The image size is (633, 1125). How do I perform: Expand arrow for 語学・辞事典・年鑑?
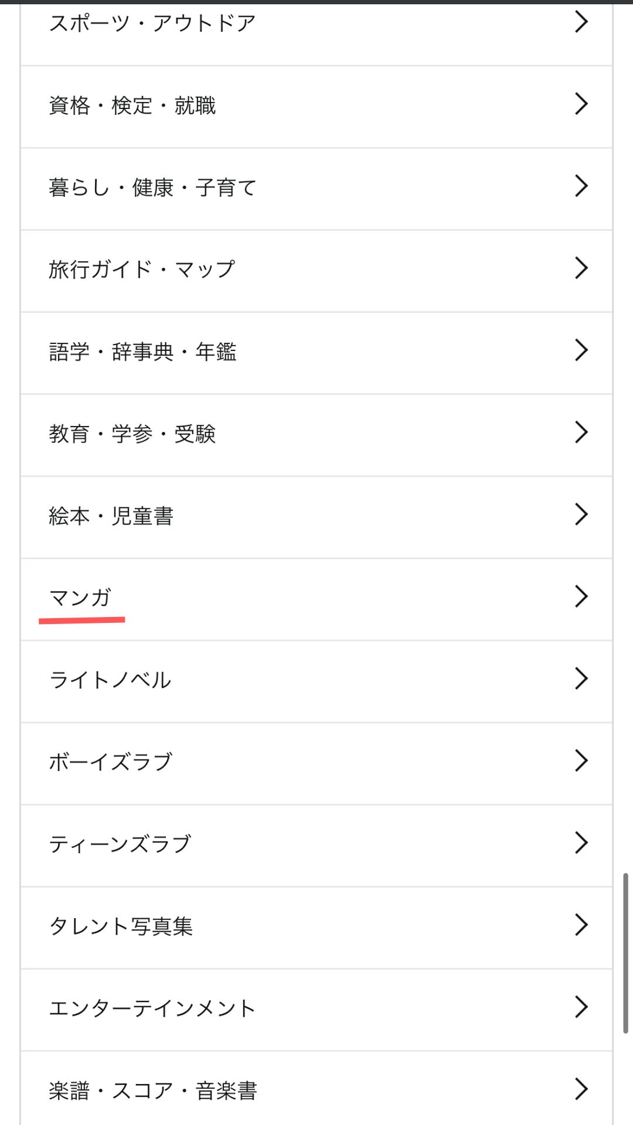tap(581, 350)
